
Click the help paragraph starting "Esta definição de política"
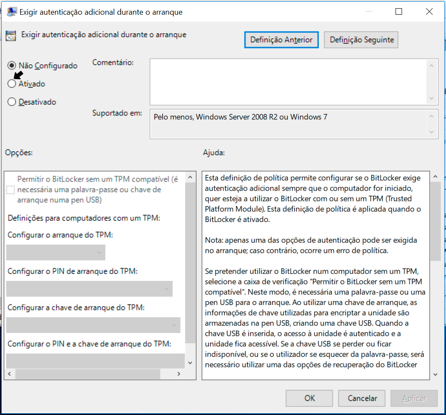(x=313, y=199)
